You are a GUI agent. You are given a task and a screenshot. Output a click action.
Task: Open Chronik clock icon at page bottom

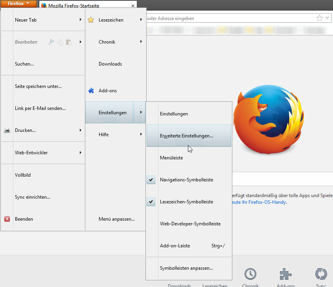(x=250, y=274)
